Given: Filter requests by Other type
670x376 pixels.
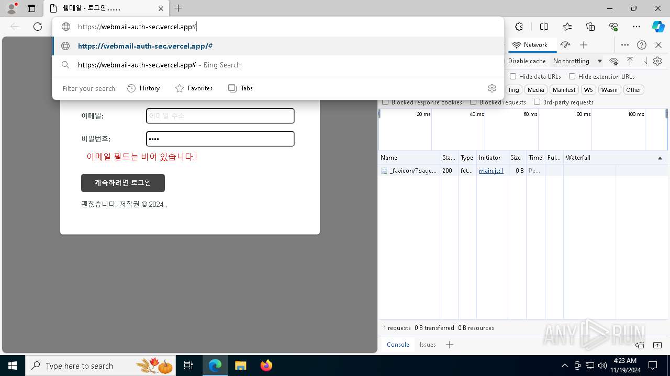Looking at the screenshot, I should point(633,90).
